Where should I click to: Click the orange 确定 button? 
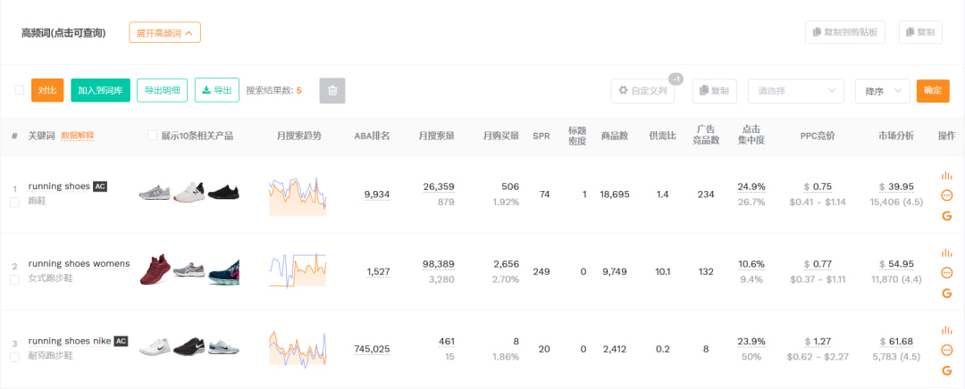point(933,90)
